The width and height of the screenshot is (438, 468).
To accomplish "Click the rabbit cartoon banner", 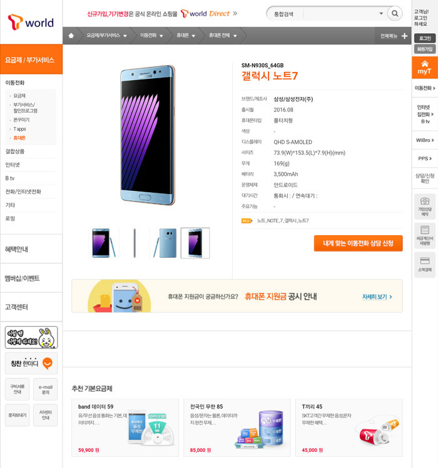I will [x=31, y=337].
